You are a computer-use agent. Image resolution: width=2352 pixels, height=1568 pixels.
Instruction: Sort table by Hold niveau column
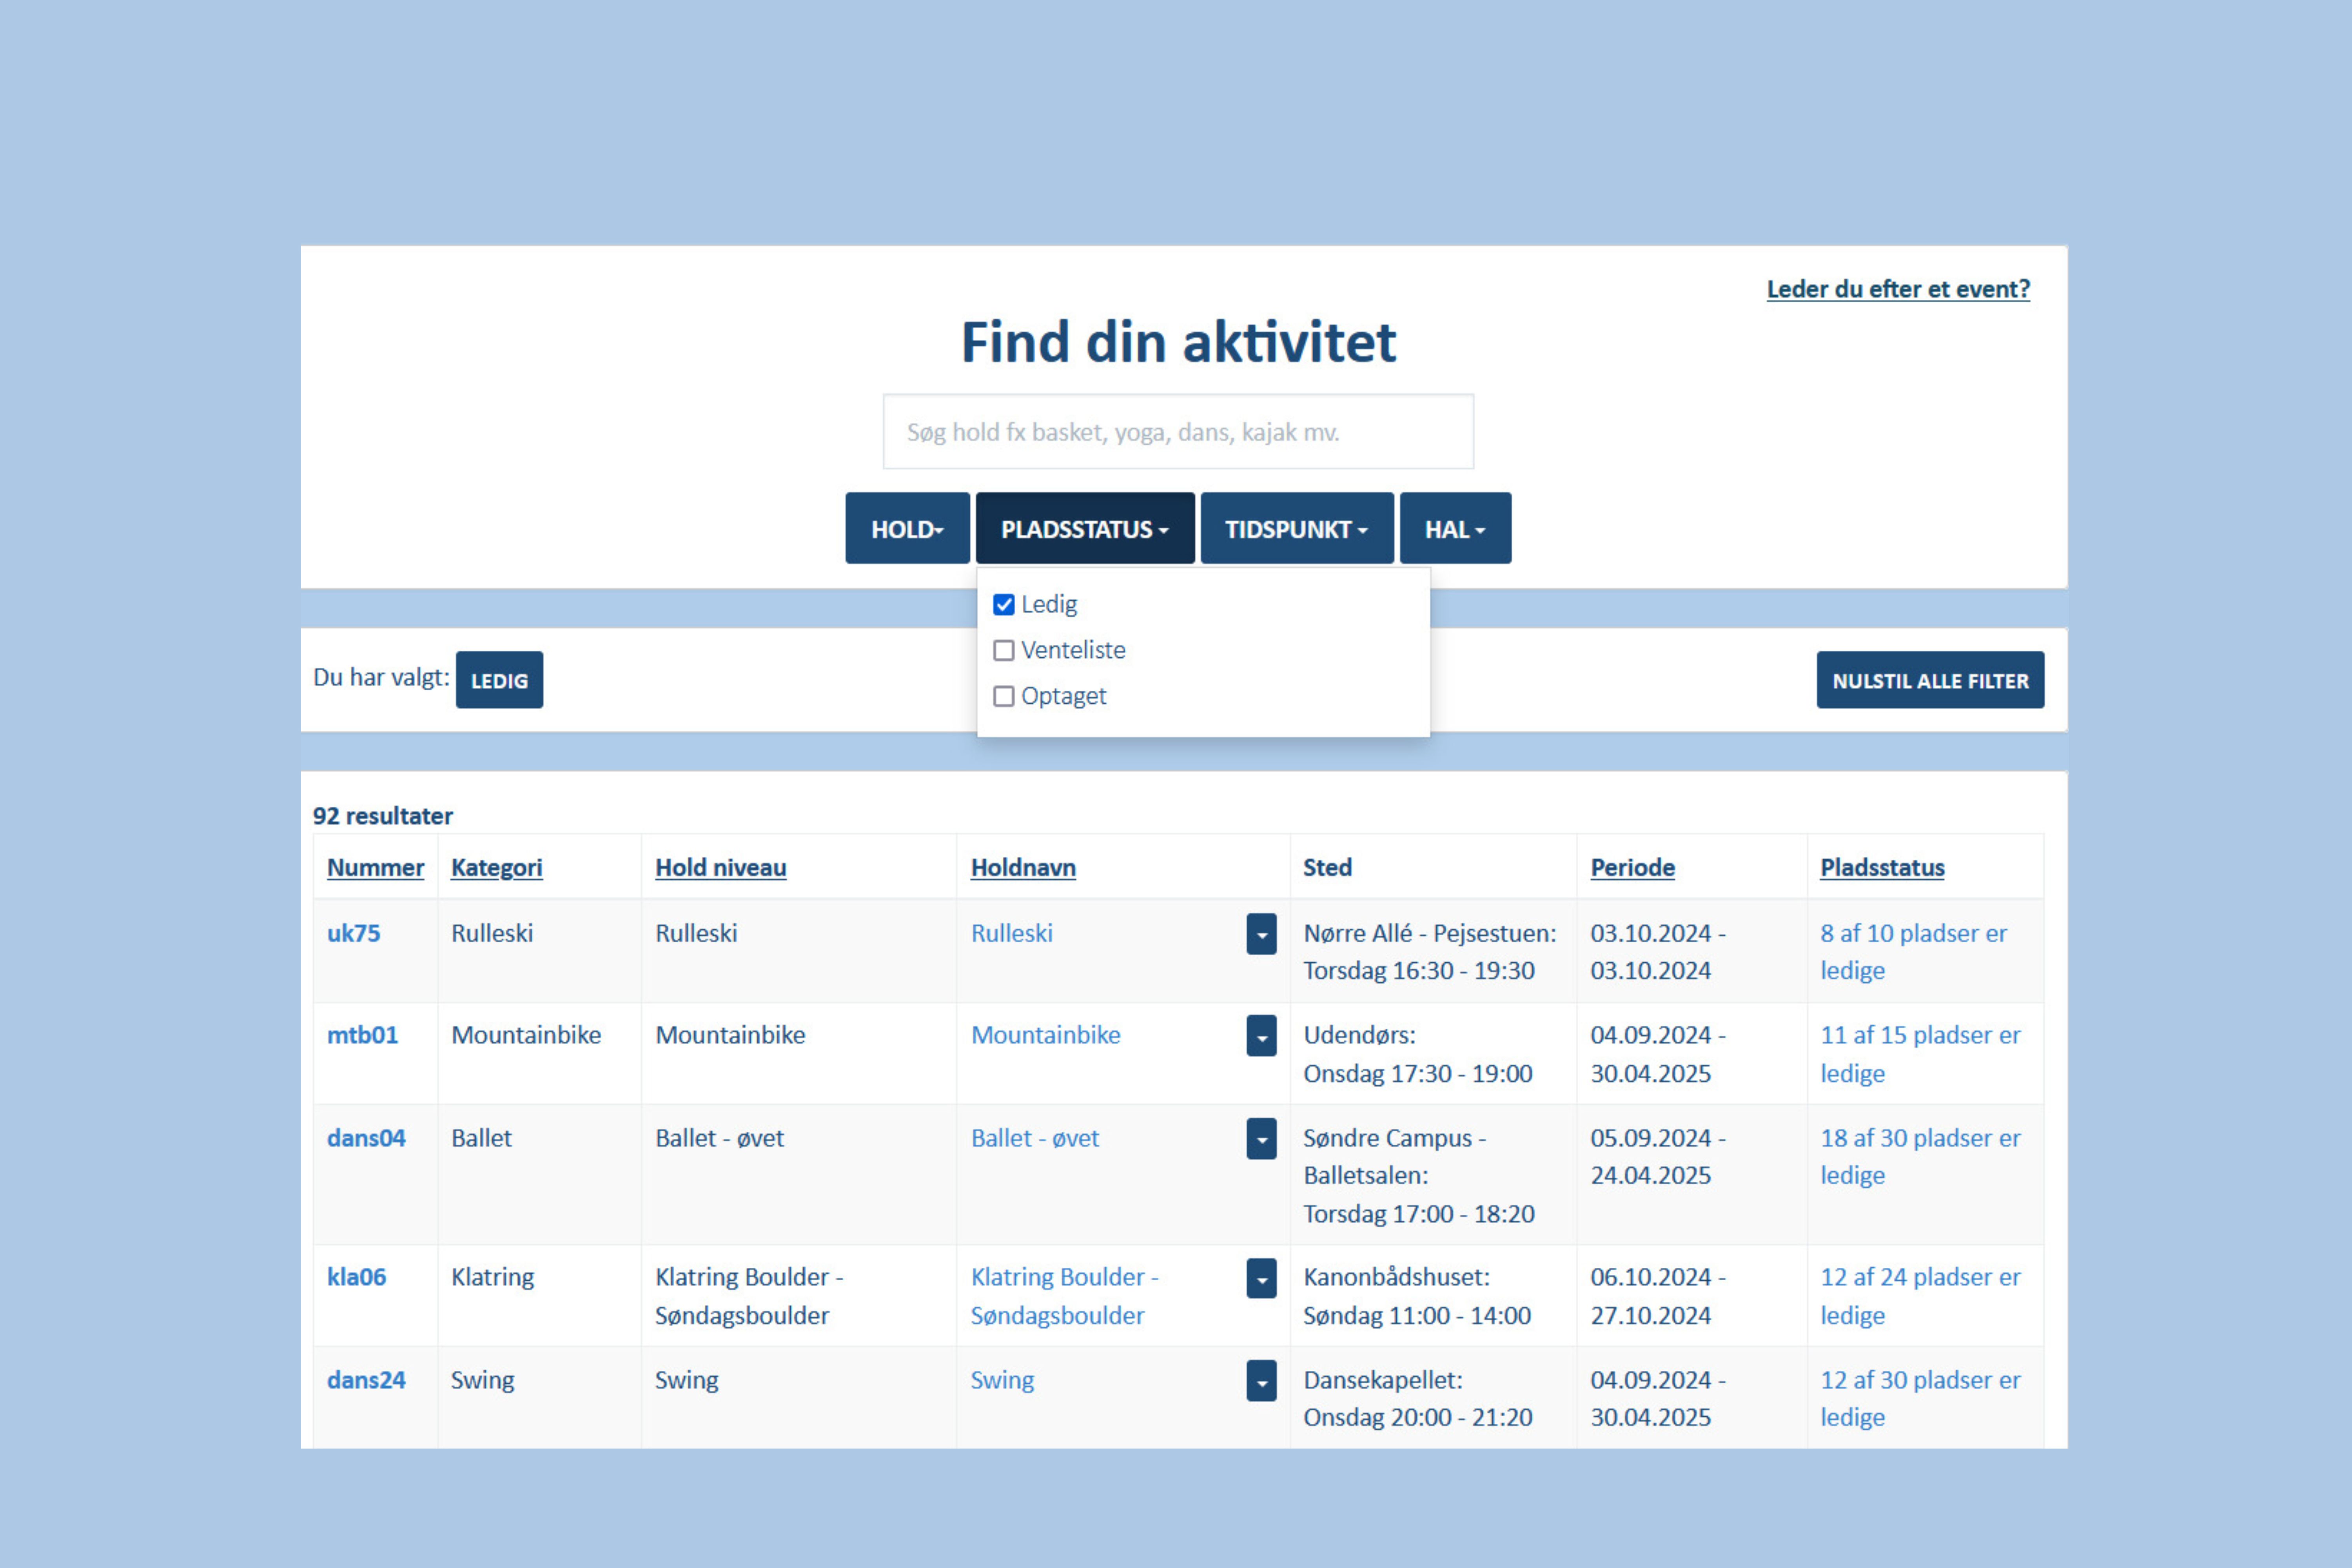point(720,867)
